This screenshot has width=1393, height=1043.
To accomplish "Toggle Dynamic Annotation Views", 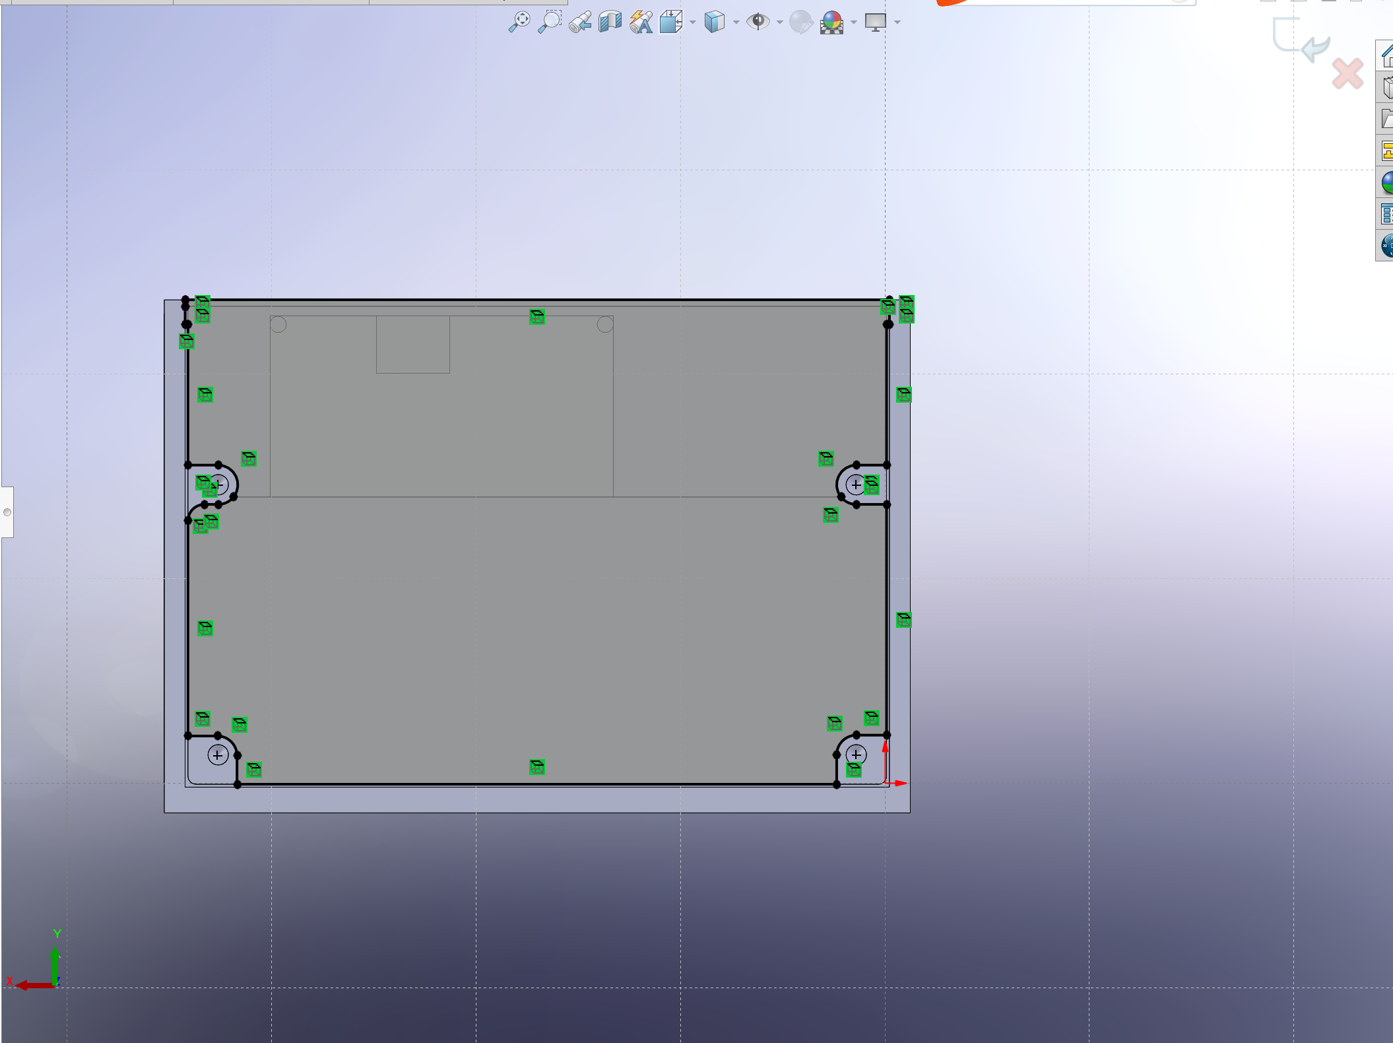I will click(x=641, y=22).
